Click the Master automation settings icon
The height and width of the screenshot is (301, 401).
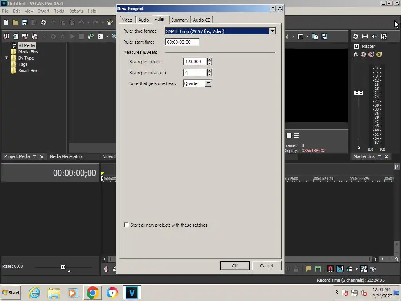pyautogui.click(x=363, y=54)
